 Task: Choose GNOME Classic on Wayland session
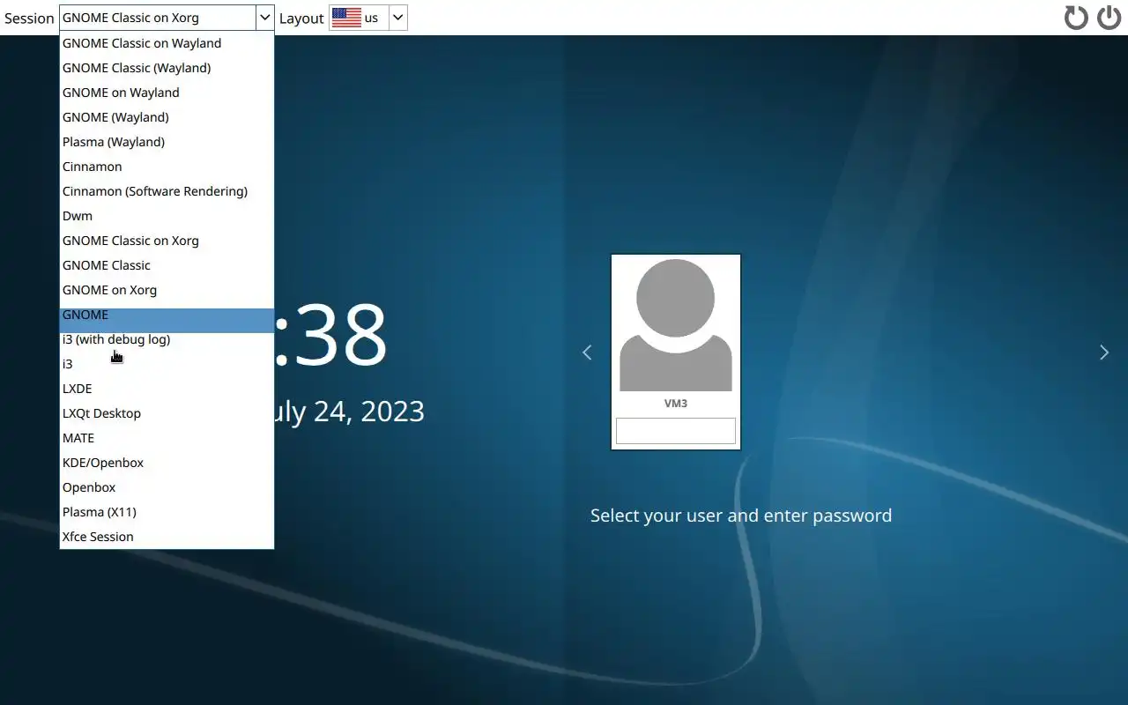pyautogui.click(x=167, y=43)
